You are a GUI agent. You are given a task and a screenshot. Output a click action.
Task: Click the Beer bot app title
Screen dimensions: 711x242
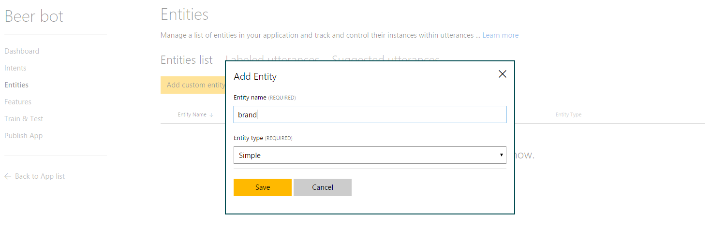(x=34, y=16)
